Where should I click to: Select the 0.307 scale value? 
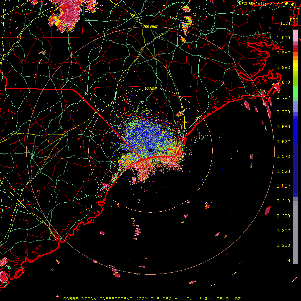(283, 231)
